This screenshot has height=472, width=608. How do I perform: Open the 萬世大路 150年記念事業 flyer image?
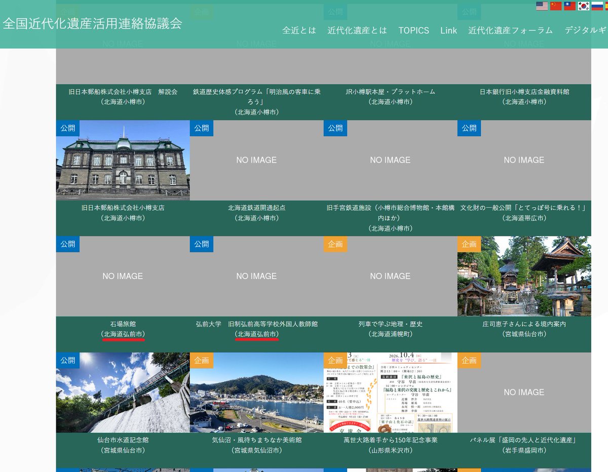pyautogui.click(x=391, y=392)
